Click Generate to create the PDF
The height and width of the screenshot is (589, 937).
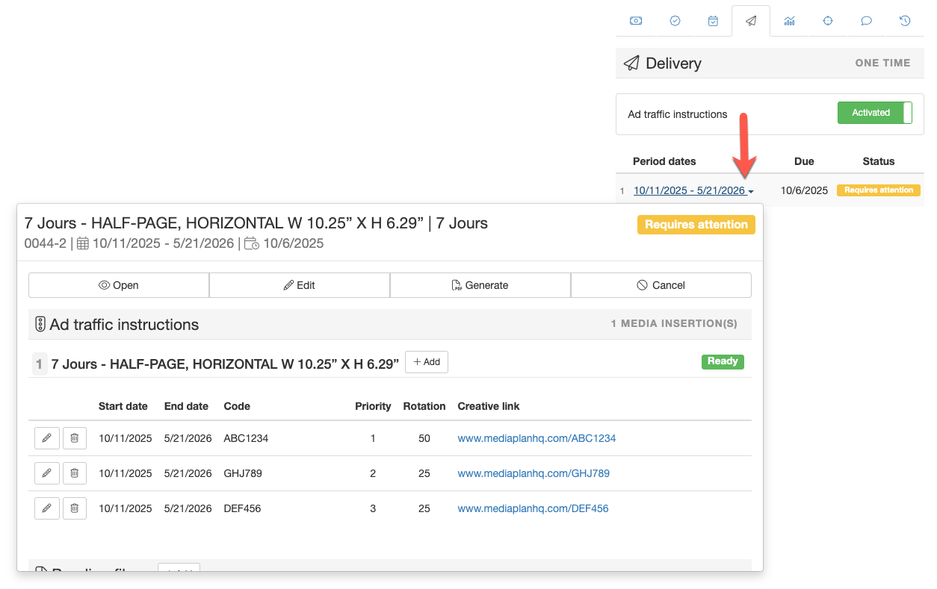480,285
